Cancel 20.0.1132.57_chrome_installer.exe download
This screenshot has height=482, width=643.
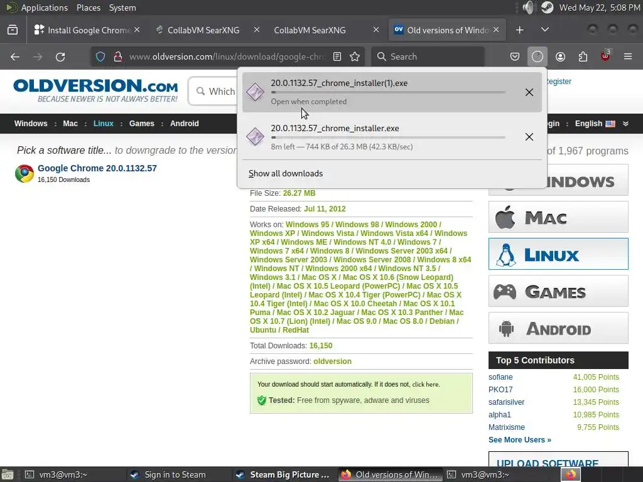point(529,137)
